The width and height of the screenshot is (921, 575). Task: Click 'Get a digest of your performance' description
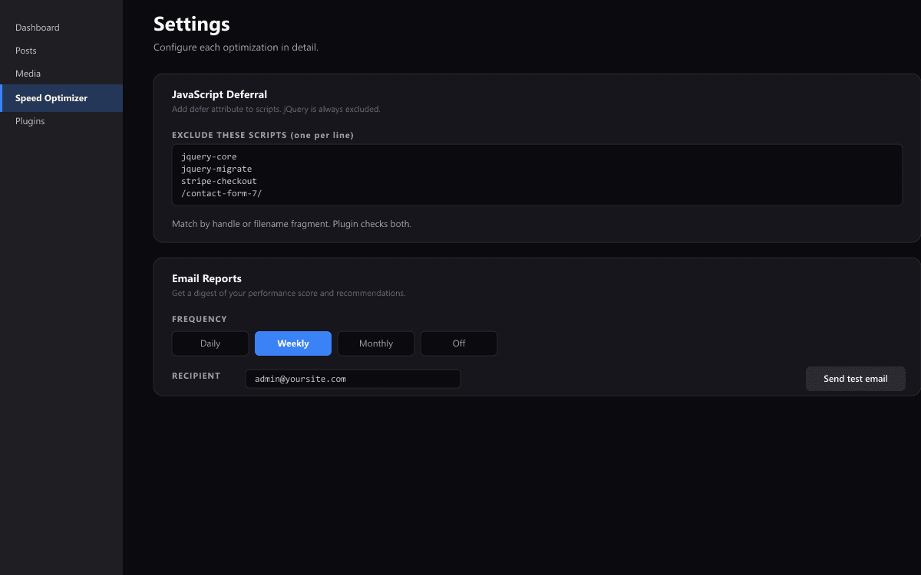289,293
